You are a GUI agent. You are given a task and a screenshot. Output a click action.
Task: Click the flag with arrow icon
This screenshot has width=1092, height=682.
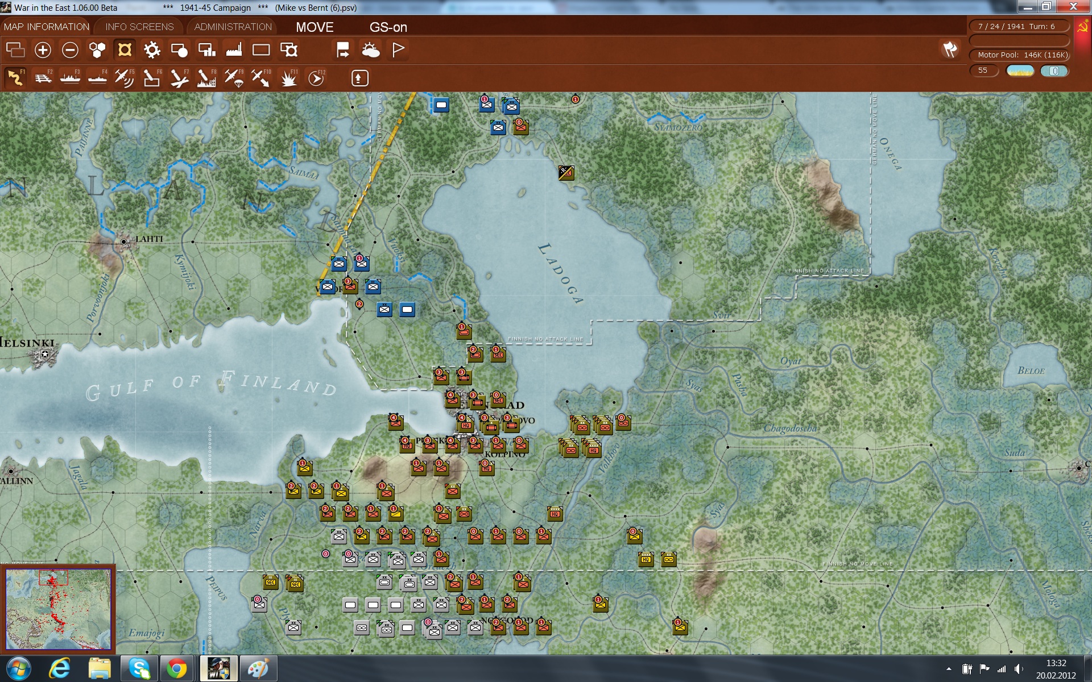[x=343, y=50]
